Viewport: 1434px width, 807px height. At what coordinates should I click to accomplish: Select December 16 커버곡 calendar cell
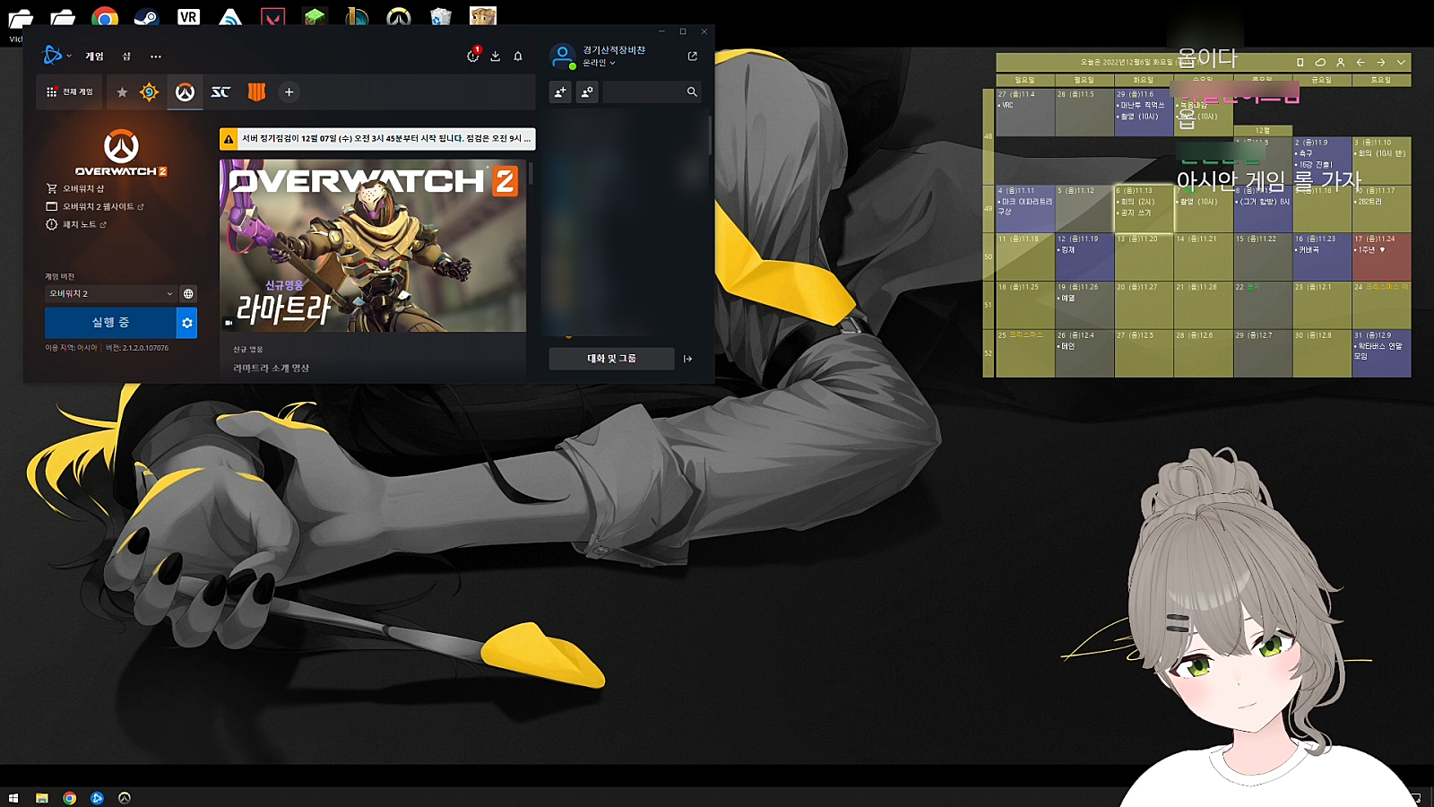tap(1322, 256)
